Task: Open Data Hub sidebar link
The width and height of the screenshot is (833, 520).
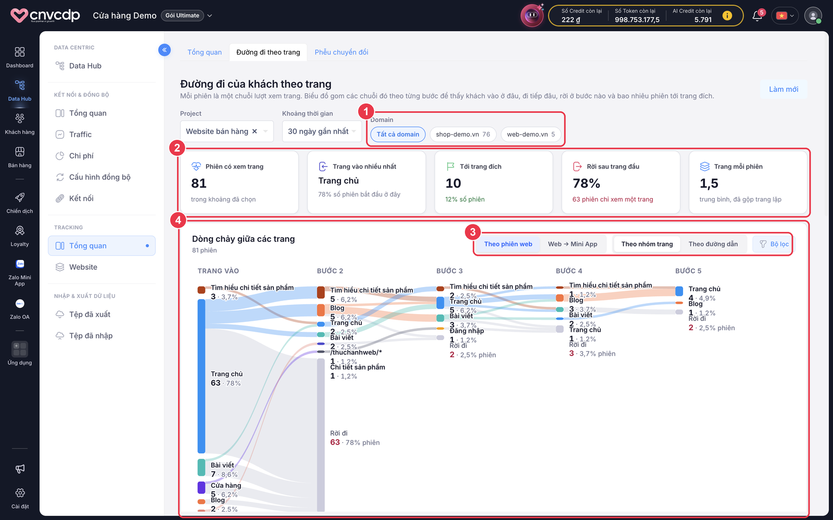Action: [x=102, y=66]
